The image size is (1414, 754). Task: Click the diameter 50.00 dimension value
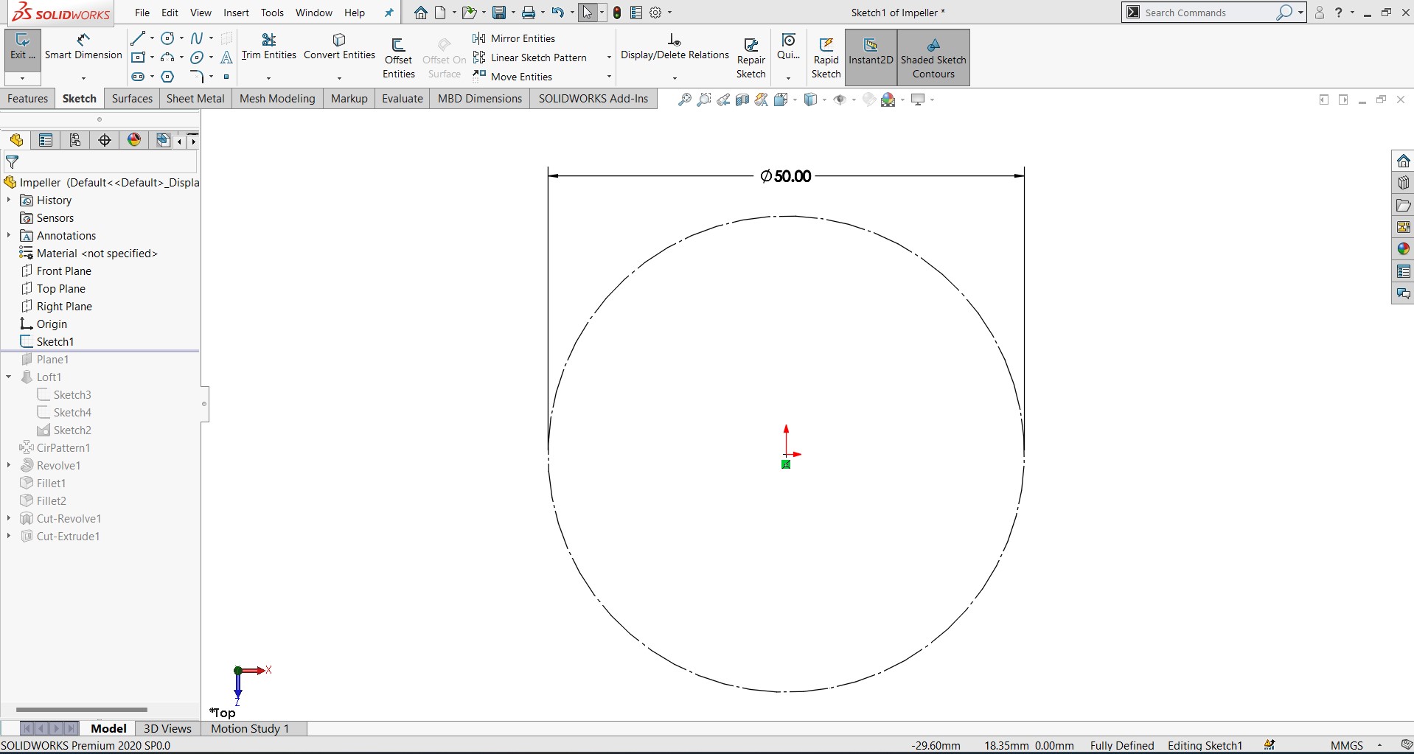pos(785,176)
